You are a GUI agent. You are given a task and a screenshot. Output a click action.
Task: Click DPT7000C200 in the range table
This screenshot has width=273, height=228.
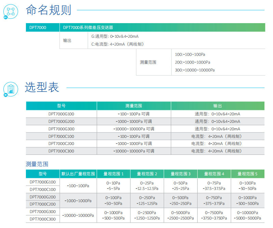43,204
